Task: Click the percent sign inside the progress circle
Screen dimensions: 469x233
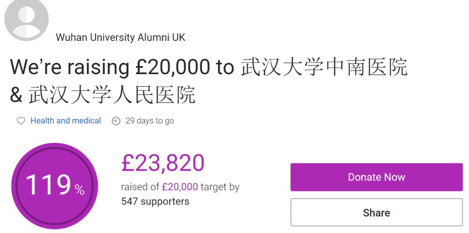Action: (x=79, y=190)
